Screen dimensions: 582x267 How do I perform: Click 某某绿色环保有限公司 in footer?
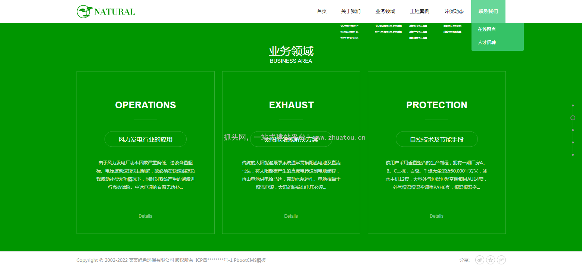(152, 260)
